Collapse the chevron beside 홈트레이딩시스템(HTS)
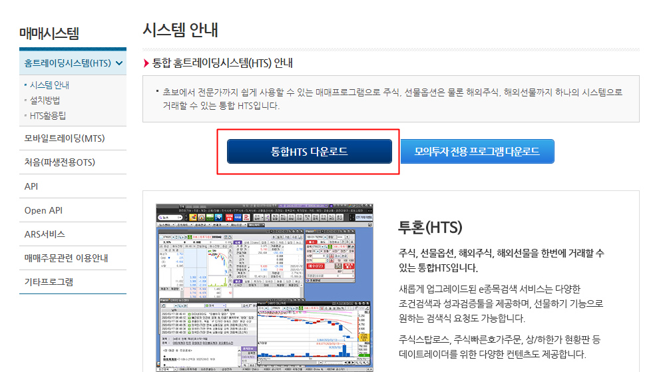This screenshot has height=372, width=671. [119, 63]
